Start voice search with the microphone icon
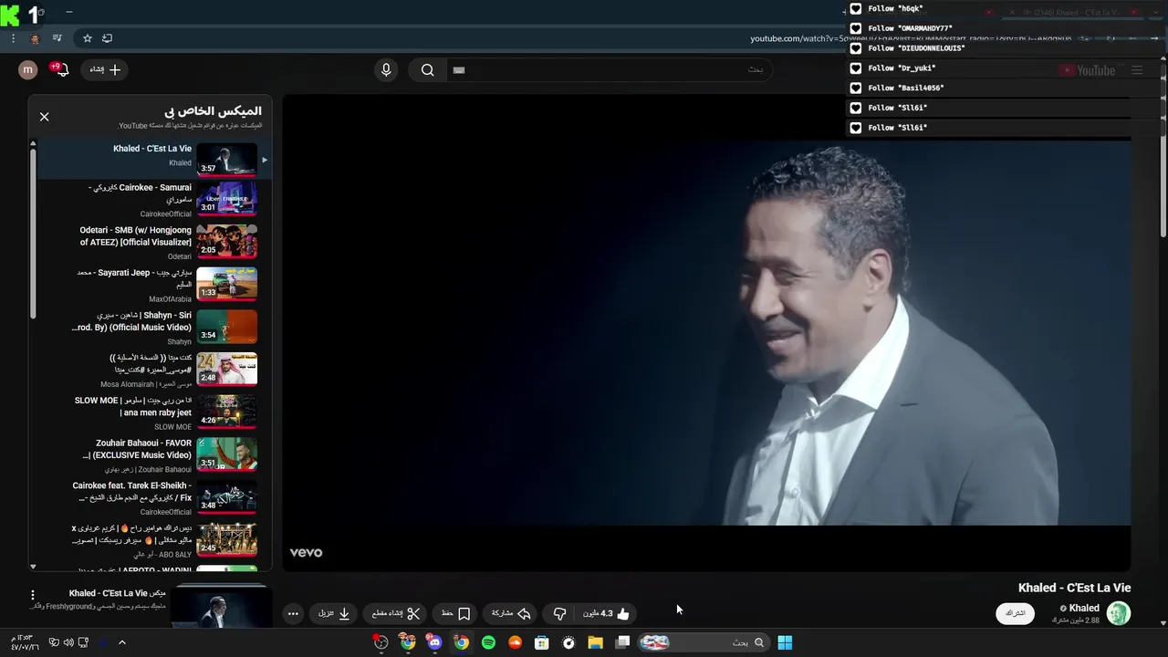The image size is (1168, 657). click(x=386, y=70)
